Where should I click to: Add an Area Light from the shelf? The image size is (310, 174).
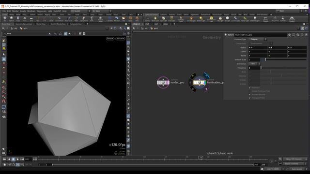[171, 19]
